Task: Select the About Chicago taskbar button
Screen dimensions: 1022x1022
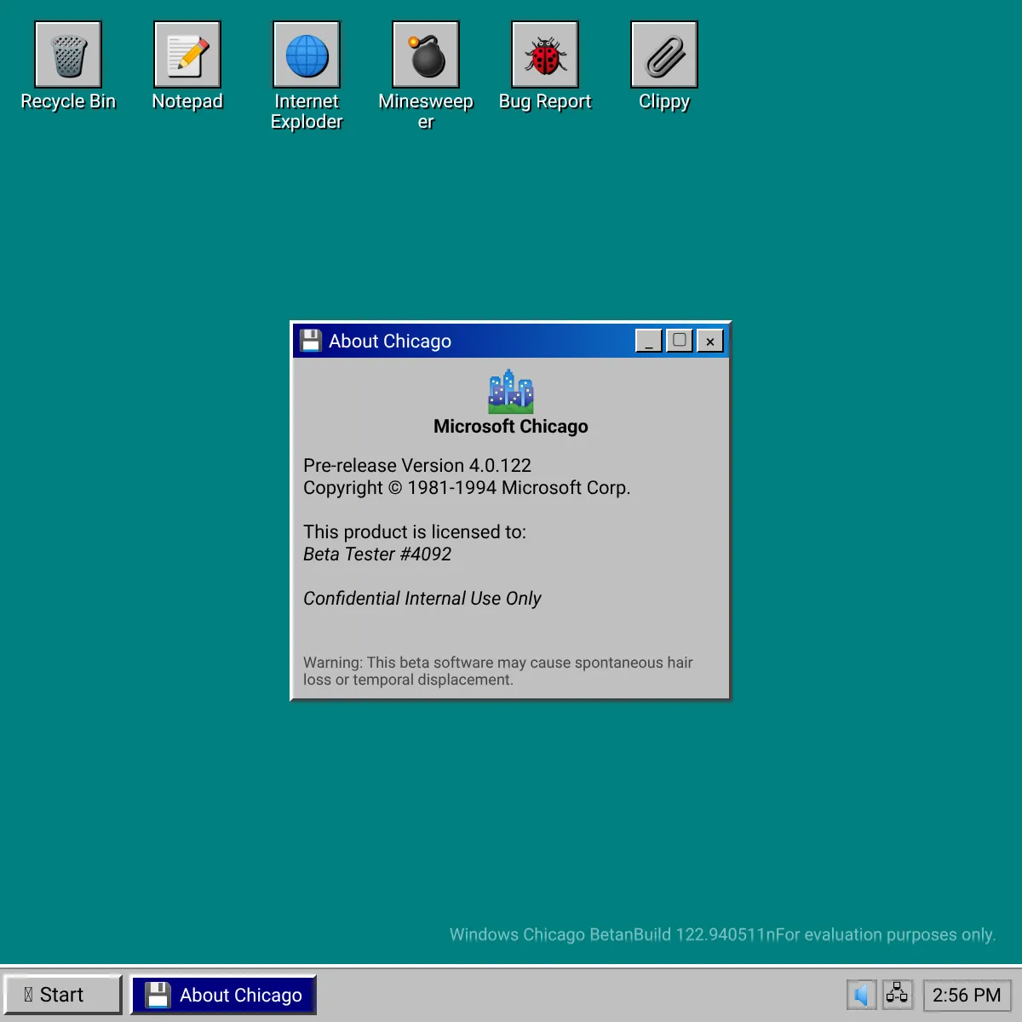Action: (x=223, y=995)
